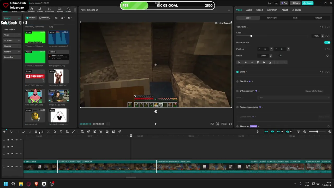The width and height of the screenshot is (334, 188).
Task: Delete the selected clip with trash icon
Action: (x=55, y=132)
